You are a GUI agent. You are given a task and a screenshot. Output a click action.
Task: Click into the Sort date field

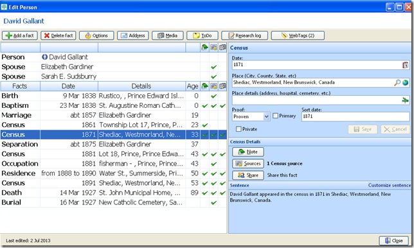tap(355, 116)
